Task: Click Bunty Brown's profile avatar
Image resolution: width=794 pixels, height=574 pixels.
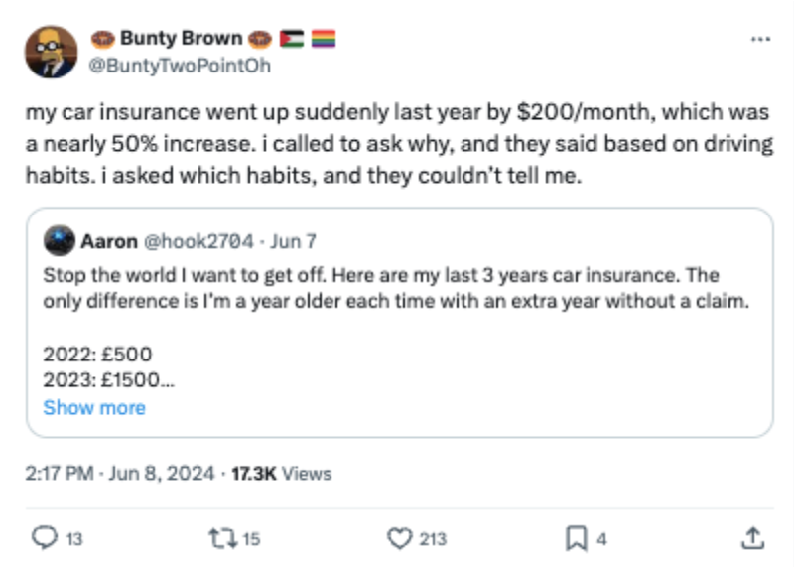Action: coord(51,52)
